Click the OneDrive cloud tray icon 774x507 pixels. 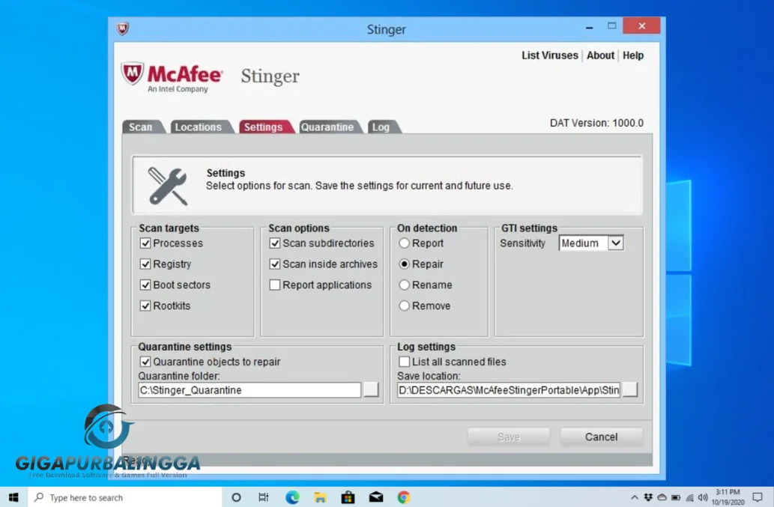tap(662, 497)
